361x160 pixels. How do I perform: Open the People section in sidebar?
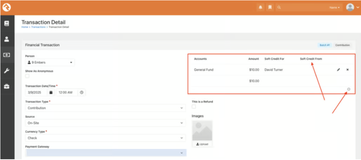tap(7, 39)
